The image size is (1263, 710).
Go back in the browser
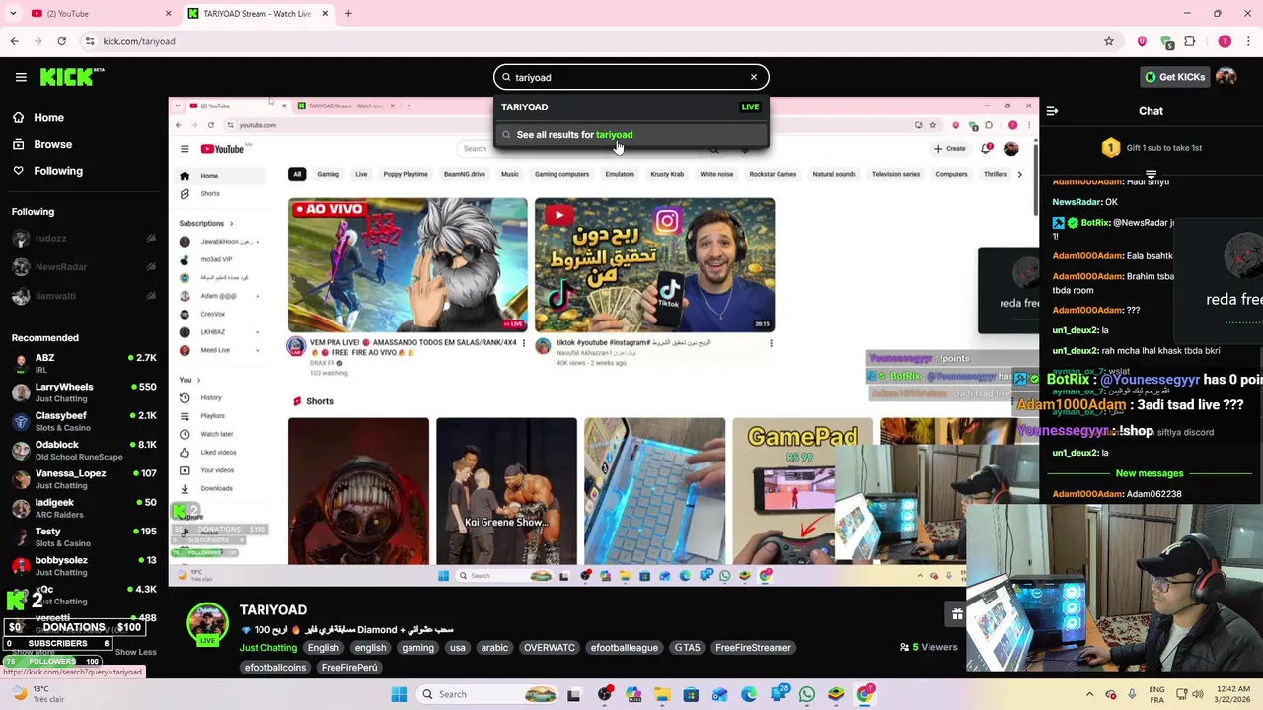(14, 41)
